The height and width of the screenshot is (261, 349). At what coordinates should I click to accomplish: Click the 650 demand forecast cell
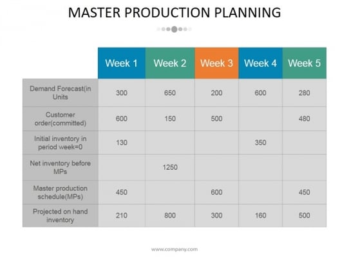[x=170, y=93]
